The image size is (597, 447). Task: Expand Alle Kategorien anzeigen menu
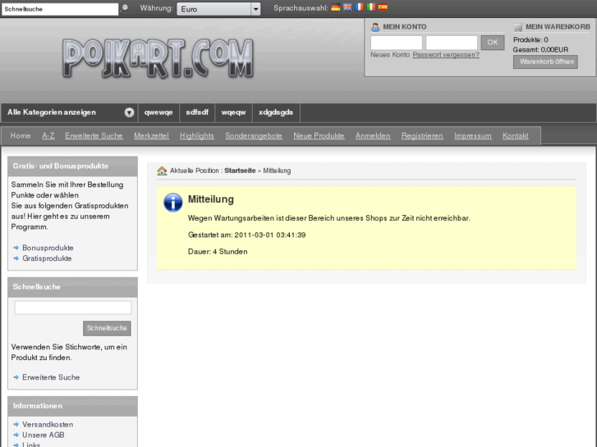(69, 112)
